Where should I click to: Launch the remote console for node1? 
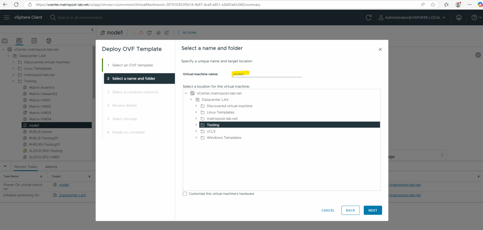click(149, 33)
